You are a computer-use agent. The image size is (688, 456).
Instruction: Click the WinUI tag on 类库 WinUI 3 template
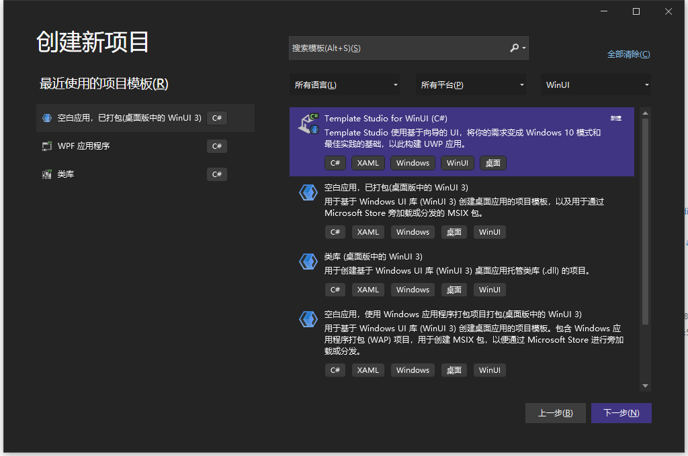[x=490, y=290]
